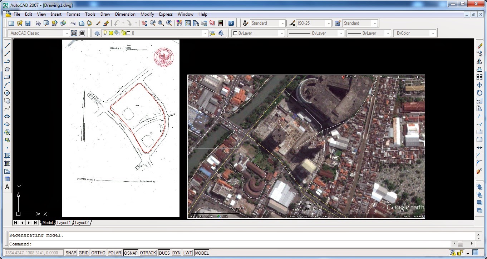Expand the Undo history dropdown arrow
Screen dimensions: 487x259
pyautogui.click(x=123, y=23)
